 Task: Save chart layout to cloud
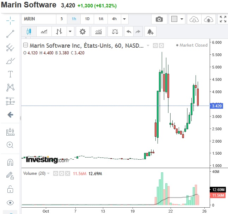[x=209, y=19]
